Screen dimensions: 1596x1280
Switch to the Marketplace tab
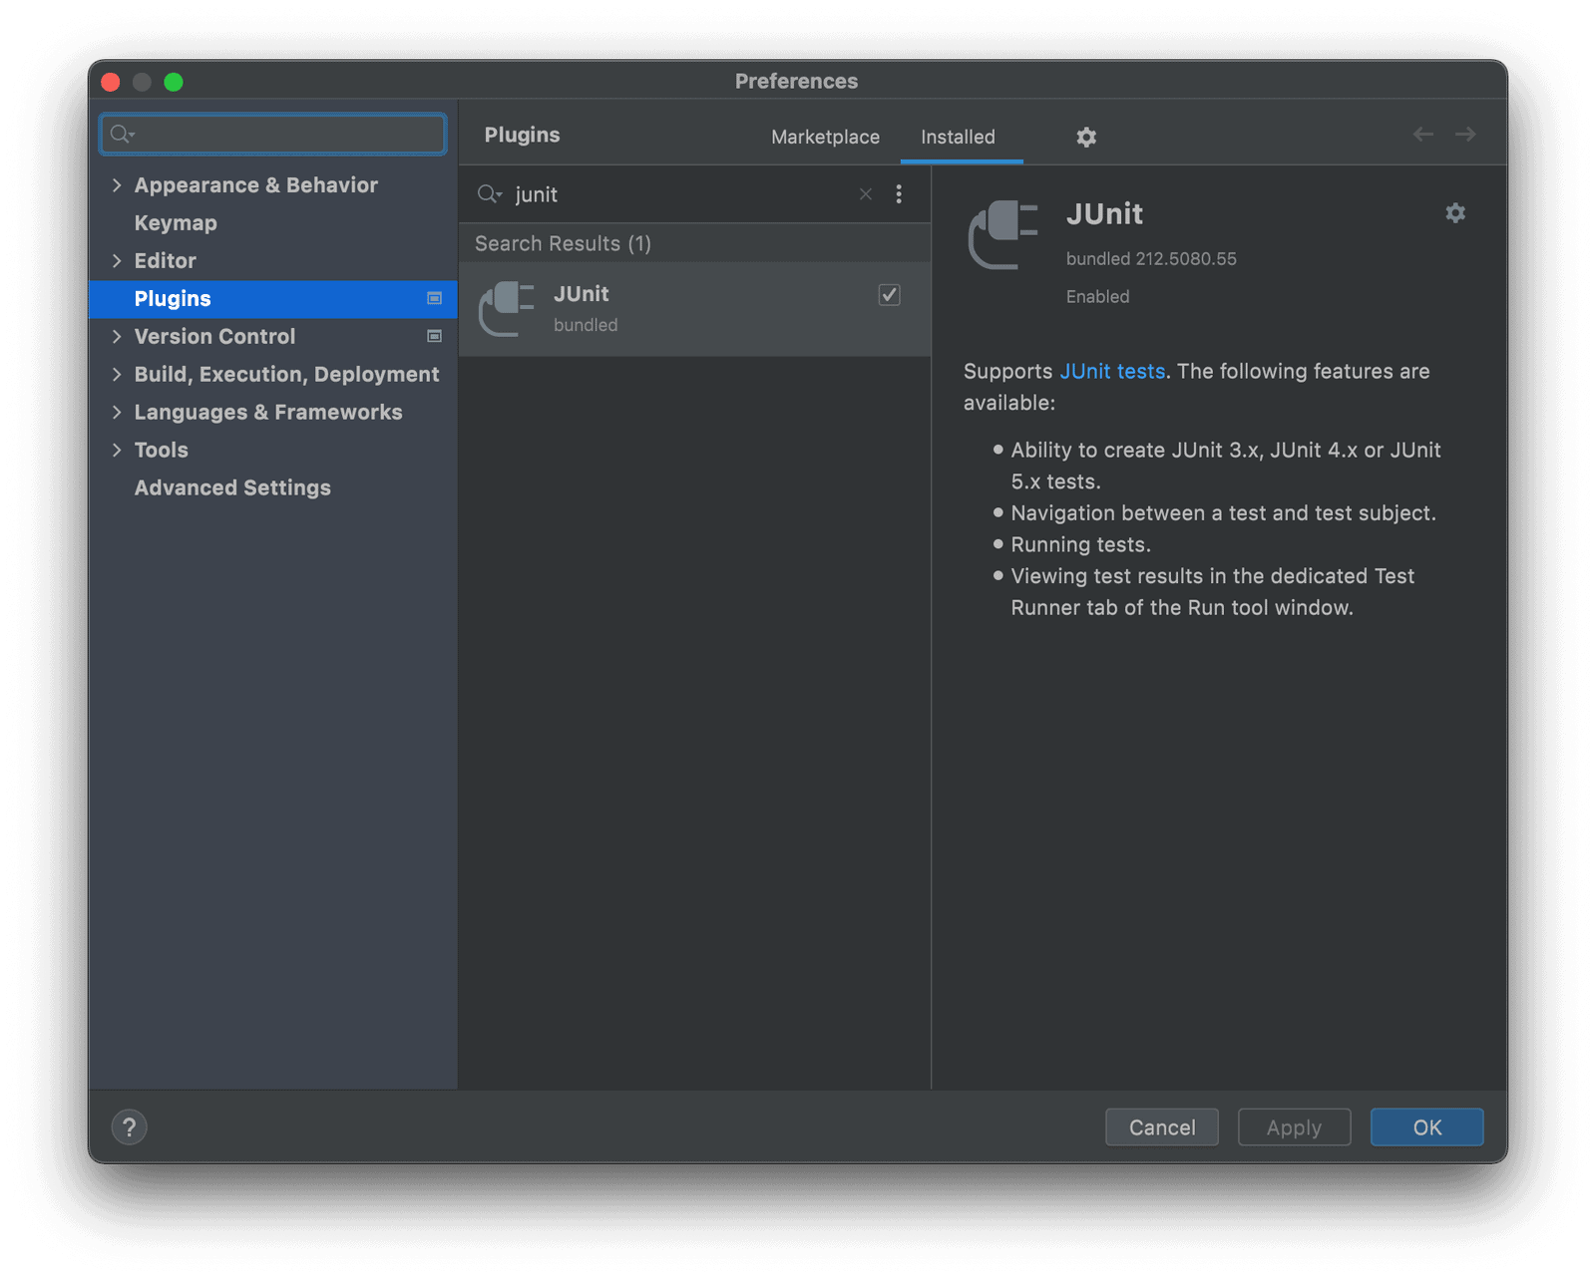pyautogui.click(x=825, y=137)
